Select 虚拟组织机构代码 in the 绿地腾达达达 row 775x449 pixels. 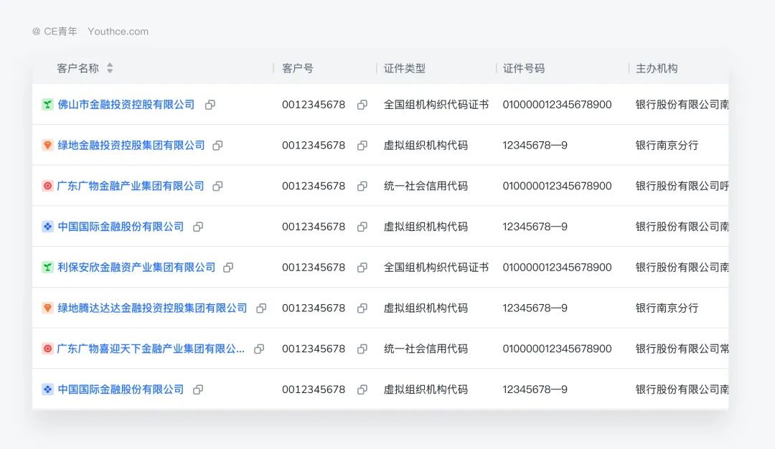click(426, 308)
